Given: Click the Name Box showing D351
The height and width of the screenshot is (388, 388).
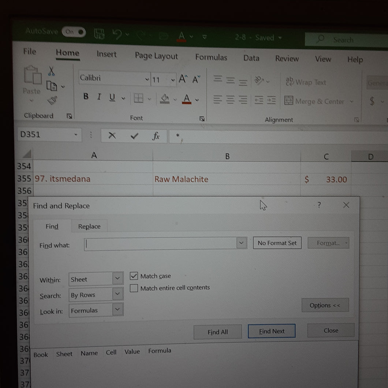Looking at the screenshot, I should (x=49, y=135).
